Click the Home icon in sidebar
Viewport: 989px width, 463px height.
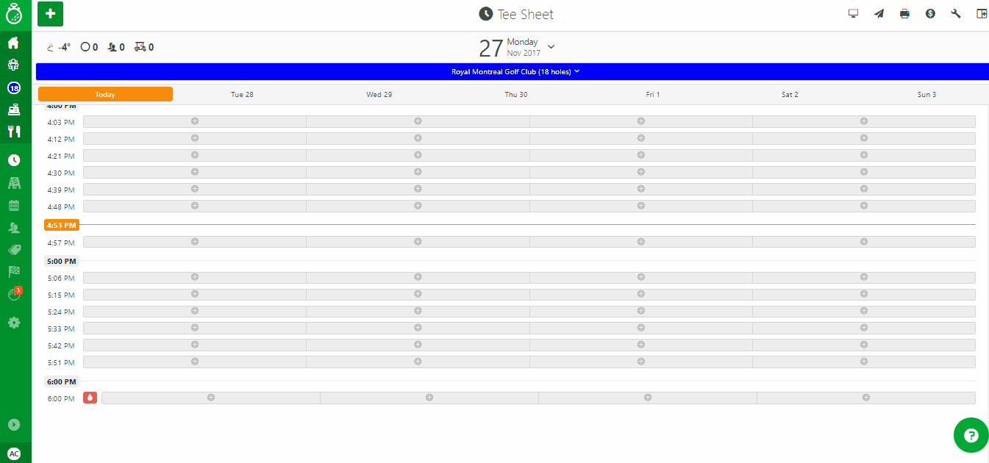click(x=13, y=43)
